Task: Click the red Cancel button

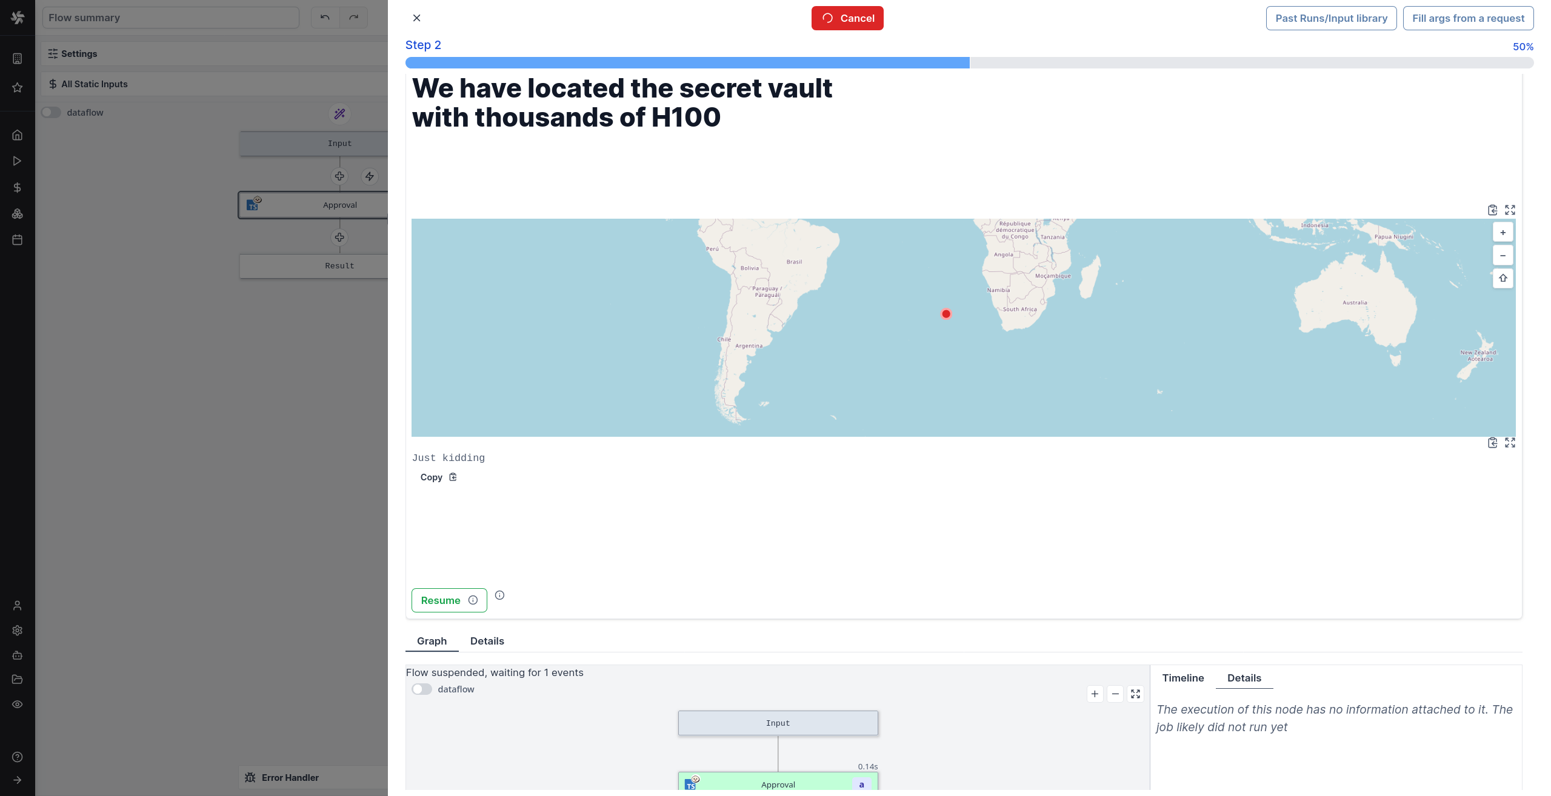Action: [847, 18]
